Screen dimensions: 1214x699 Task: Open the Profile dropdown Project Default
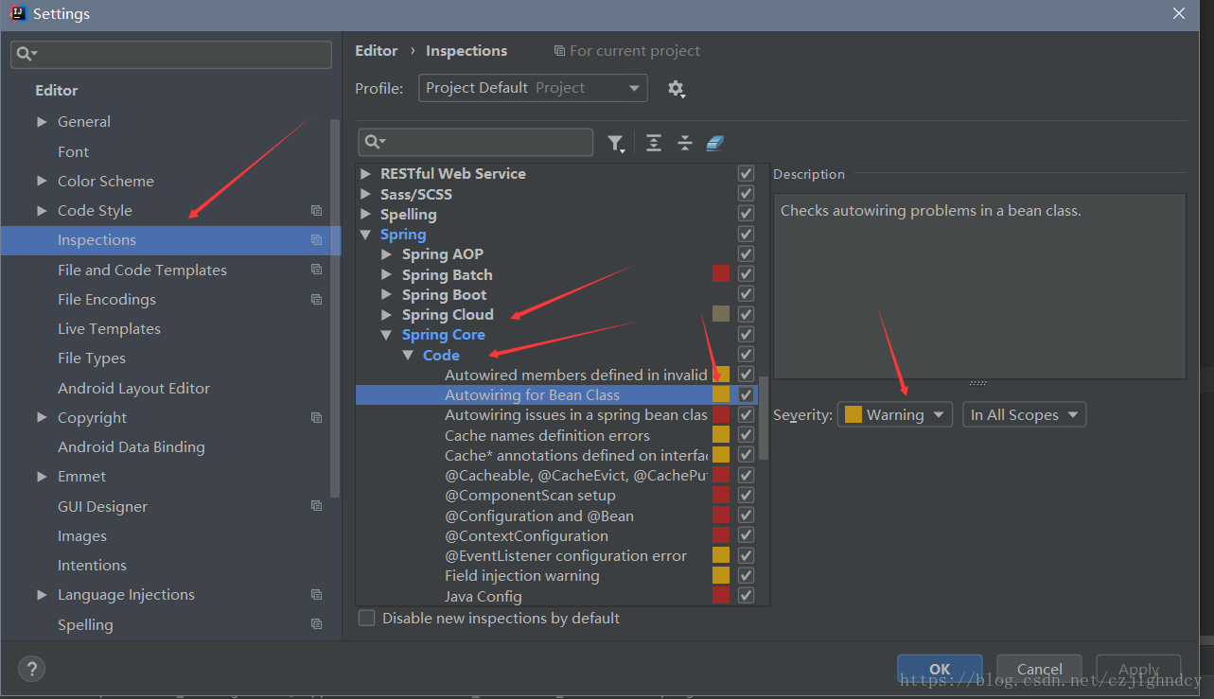pyautogui.click(x=533, y=88)
